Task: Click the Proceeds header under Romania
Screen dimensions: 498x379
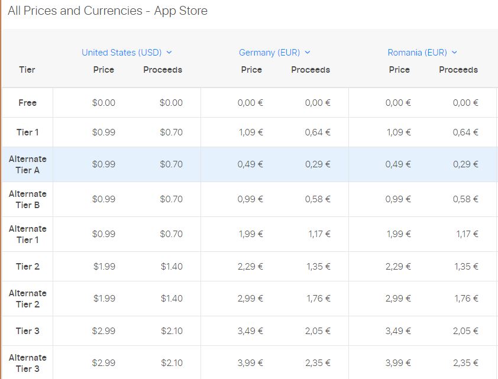Action: (458, 70)
